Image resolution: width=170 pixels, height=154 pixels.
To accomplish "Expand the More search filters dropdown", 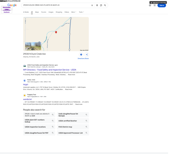I will 74,12.
